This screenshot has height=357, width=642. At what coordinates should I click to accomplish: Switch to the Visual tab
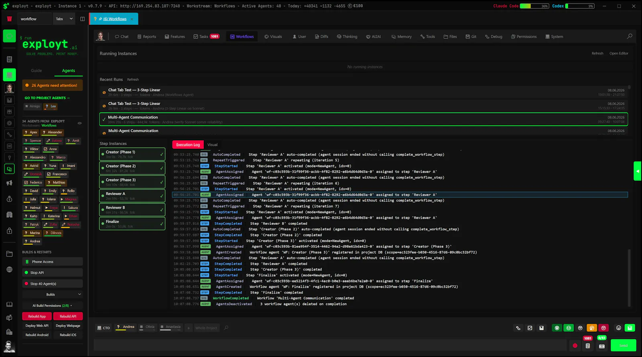click(x=213, y=145)
